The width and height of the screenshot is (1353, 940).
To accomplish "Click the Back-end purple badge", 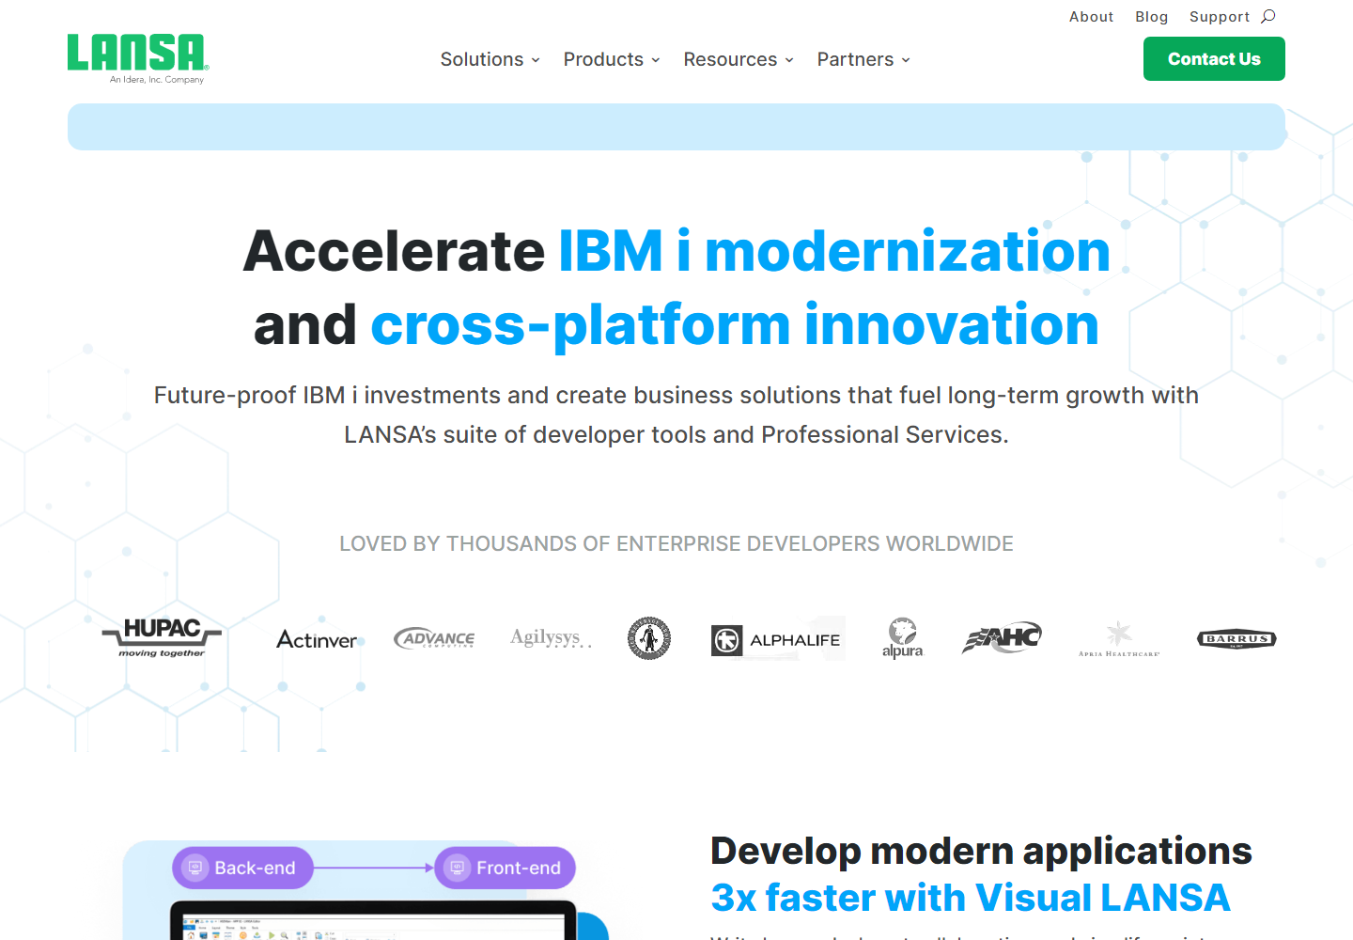I will pos(242,868).
